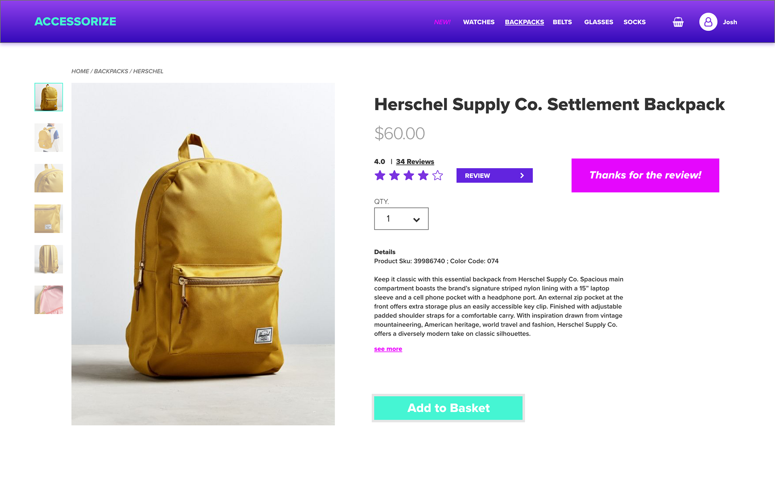The width and height of the screenshot is (775, 484).
Task: Open the quantity dropdown
Action: coord(401,219)
